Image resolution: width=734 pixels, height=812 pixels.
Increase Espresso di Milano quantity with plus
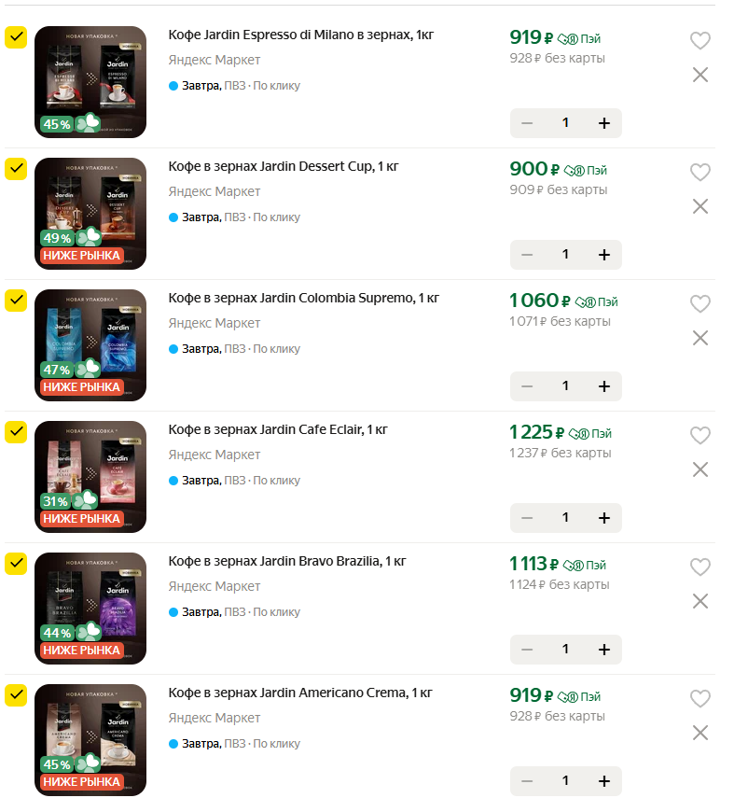pos(603,123)
